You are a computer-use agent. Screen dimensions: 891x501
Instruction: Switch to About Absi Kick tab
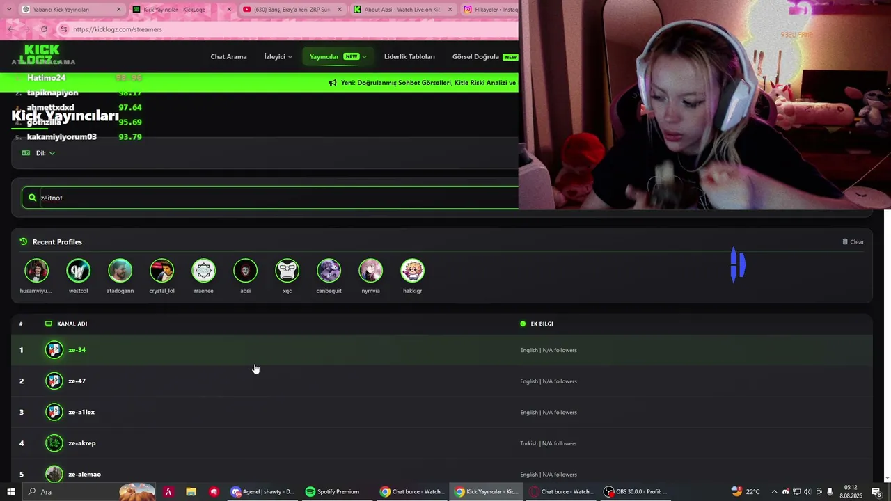click(x=402, y=10)
